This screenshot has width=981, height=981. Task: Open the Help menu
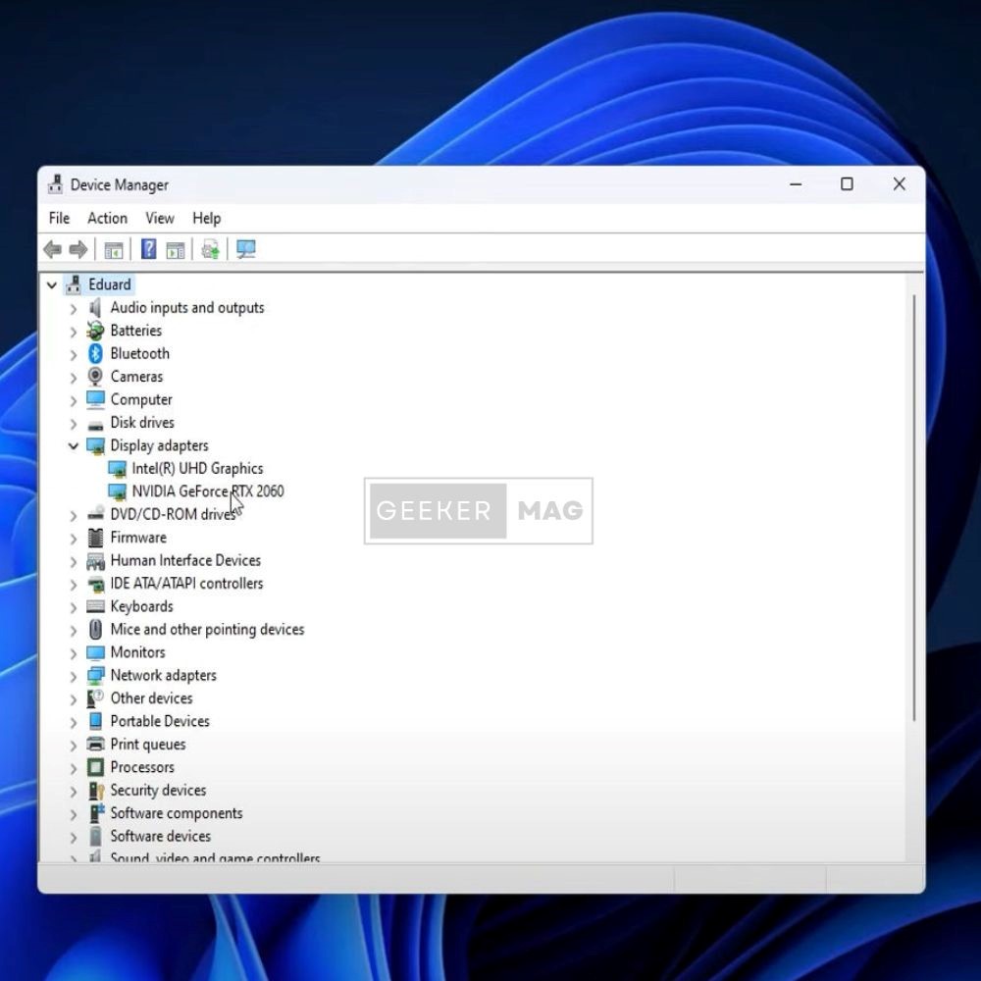click(206, 219)
